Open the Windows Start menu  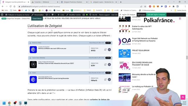4,103
